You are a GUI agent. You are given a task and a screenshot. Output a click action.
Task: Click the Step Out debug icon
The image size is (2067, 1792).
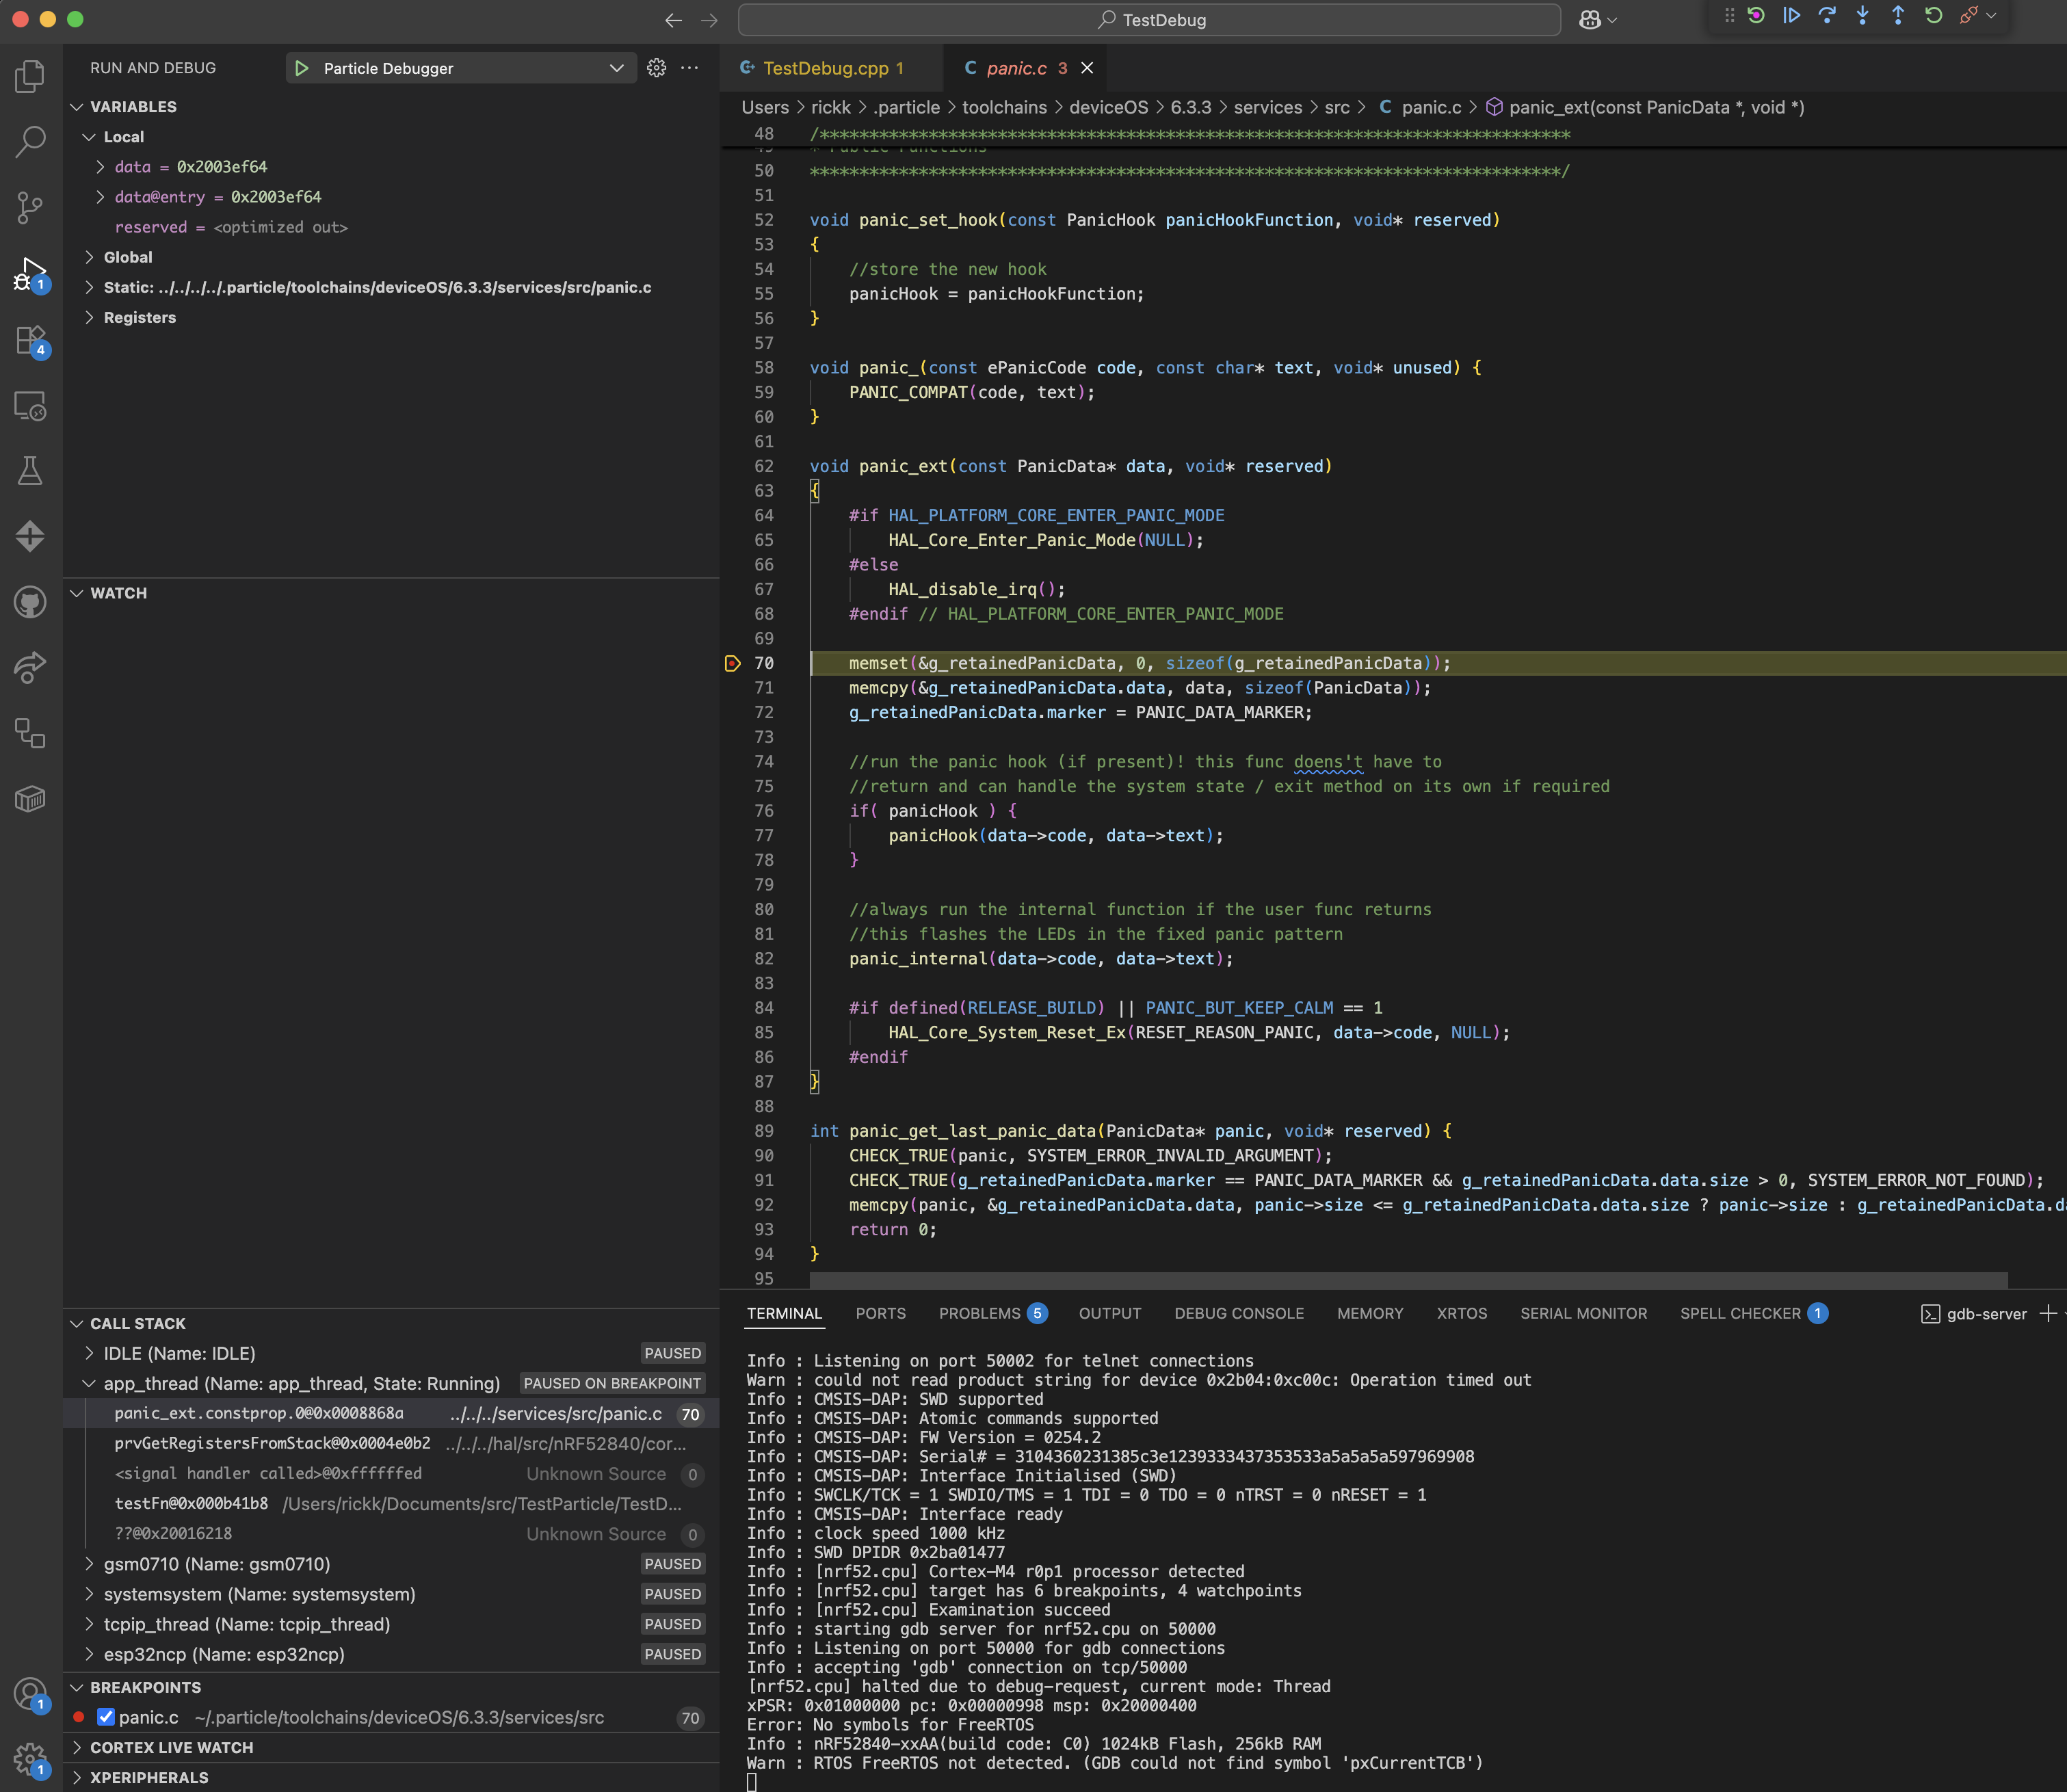pos(1897,16)
